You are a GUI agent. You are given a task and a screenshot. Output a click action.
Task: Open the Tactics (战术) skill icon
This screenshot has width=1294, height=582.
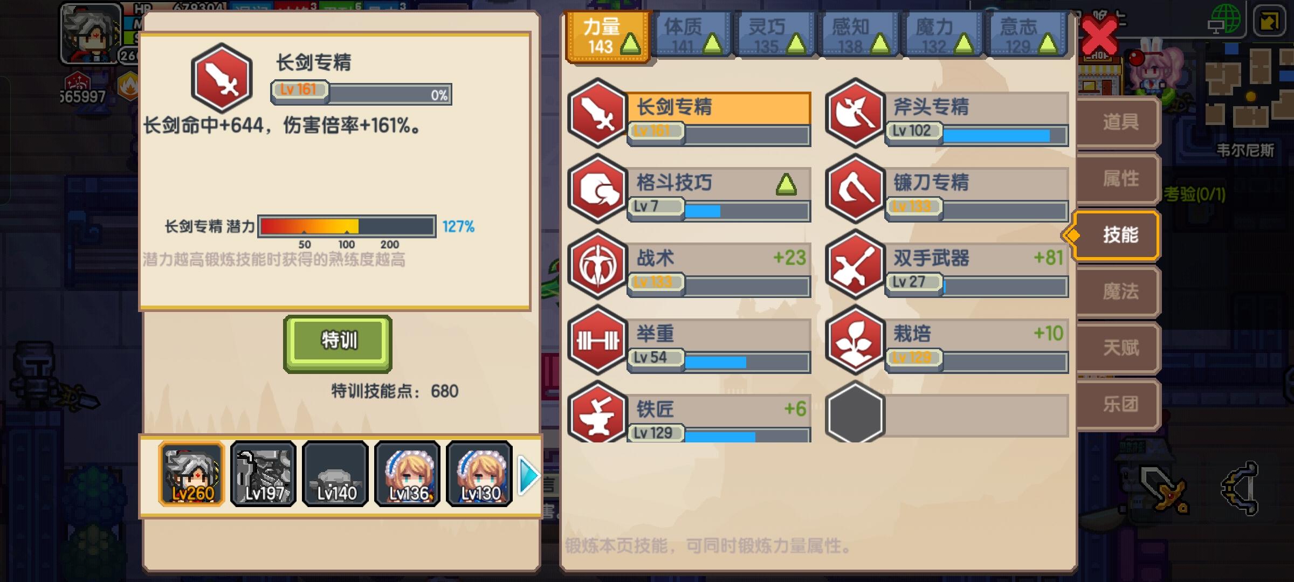(598, 264)
